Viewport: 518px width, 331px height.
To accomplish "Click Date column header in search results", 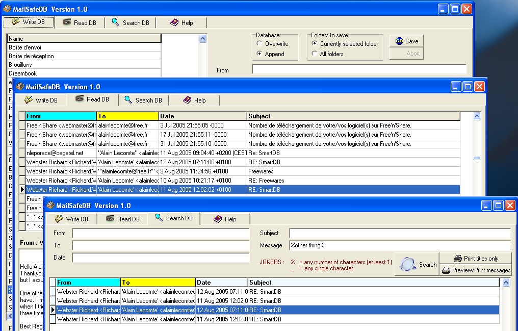I will pos(222,283).
